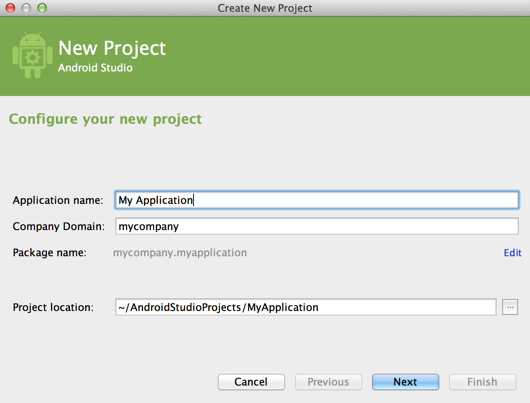Maximize the window with the green button
The image size is (530, 403).
(x=42, y=8)
